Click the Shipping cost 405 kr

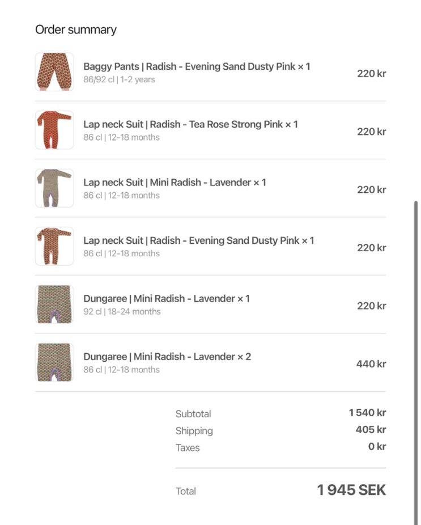(371, 430)
